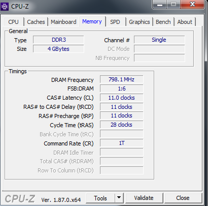Click the Size 4 GBytes field
This screenshot has width=208, height=206.
coord(58,49)
